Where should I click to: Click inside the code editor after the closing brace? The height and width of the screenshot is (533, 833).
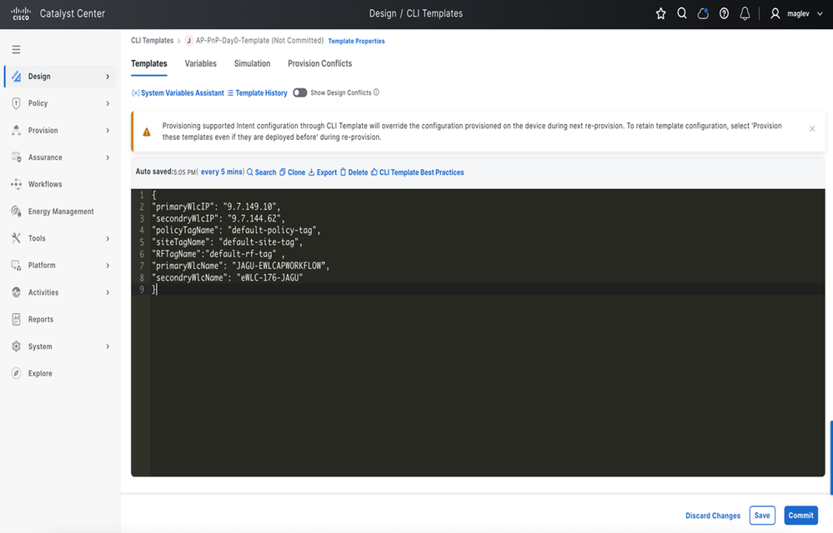click(158, 290)
